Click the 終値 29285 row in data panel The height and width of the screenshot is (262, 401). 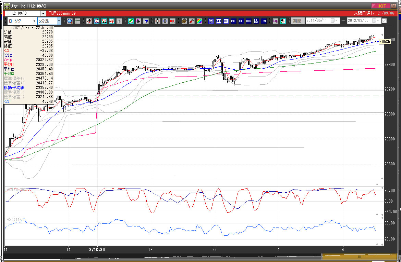[28, 46]
